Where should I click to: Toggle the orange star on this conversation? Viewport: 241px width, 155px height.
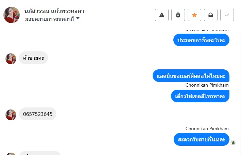pyautogui.click(x=194, y=15)
